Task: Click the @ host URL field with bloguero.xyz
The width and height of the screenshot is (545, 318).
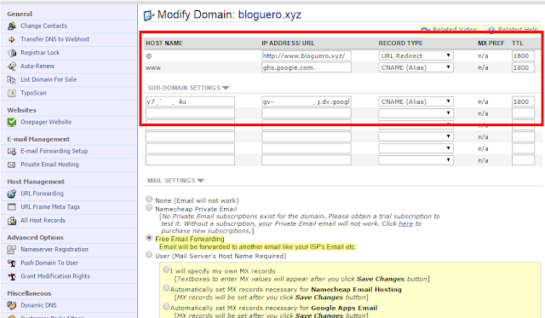Action: (x=307, y=55)
